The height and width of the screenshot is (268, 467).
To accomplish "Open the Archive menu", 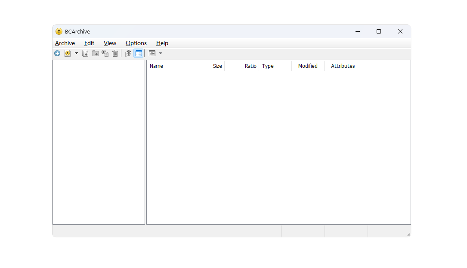I will pyautogui.click(x=65, y=43).
